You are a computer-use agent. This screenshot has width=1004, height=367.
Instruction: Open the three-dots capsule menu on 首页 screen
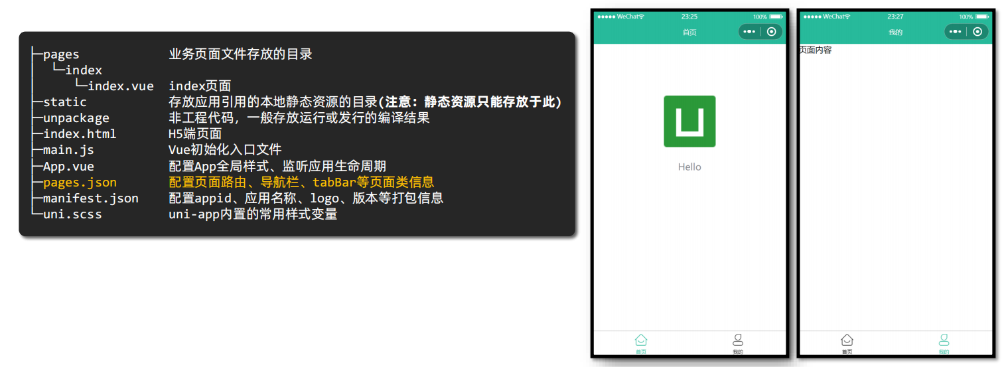pos(749,31)
